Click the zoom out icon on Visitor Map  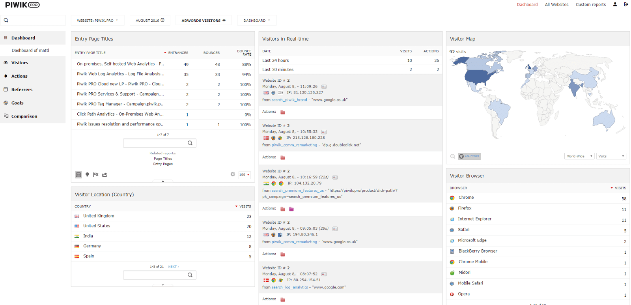[453, 156]
